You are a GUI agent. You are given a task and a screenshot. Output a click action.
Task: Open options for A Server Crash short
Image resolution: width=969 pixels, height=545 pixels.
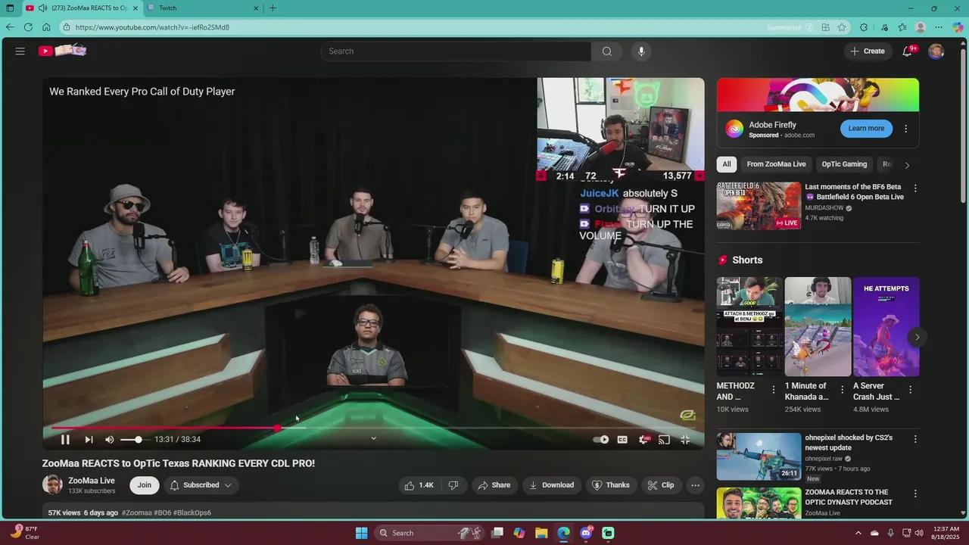click(x=910, y=390)
